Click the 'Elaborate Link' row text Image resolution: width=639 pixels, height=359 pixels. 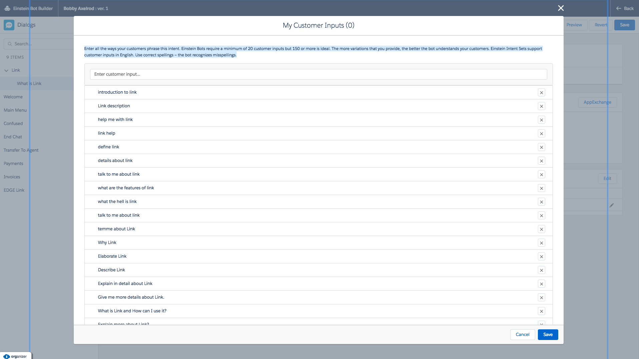(x=112, y=256)
